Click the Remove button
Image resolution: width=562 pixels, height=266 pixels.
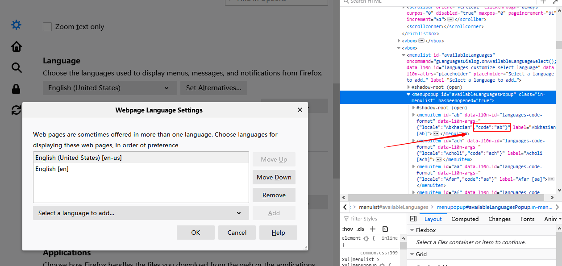pos(274,195)
